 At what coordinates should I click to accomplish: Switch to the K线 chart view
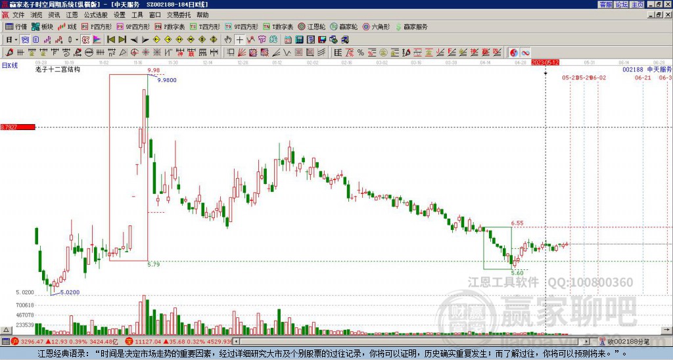pos(67,26)
